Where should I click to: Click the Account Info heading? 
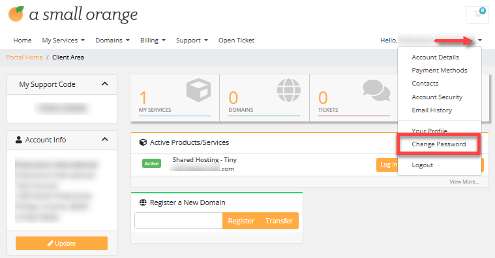pos(46,140)
